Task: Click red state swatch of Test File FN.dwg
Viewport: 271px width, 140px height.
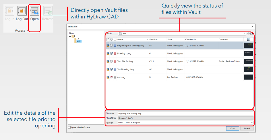Action: tap(115, 61)
